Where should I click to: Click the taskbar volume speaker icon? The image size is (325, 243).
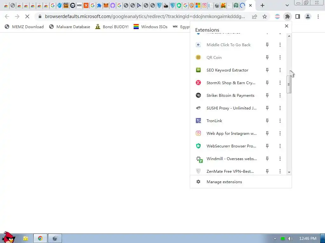pos(290,239)
